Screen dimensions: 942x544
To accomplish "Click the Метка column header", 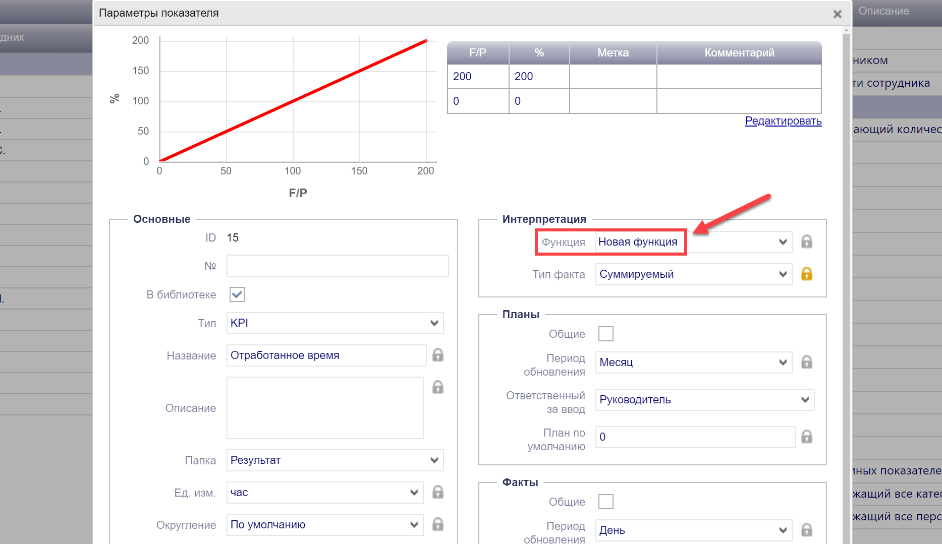I will [x=613, y=53].
